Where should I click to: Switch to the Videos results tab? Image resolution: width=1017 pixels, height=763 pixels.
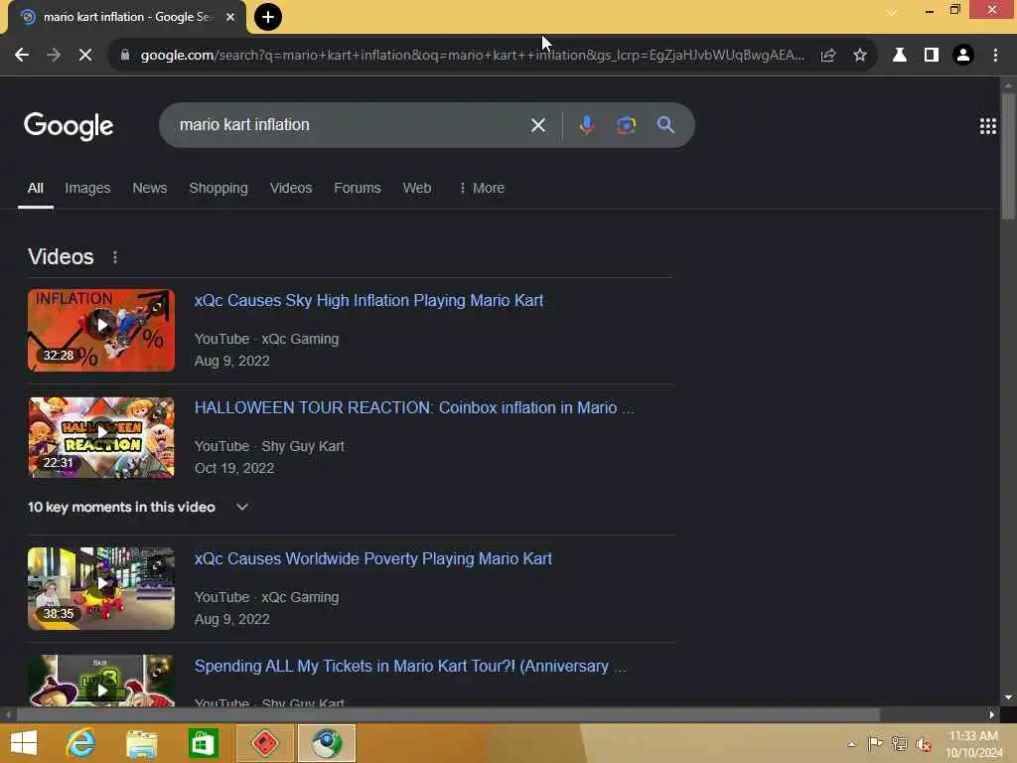point(291,188)
